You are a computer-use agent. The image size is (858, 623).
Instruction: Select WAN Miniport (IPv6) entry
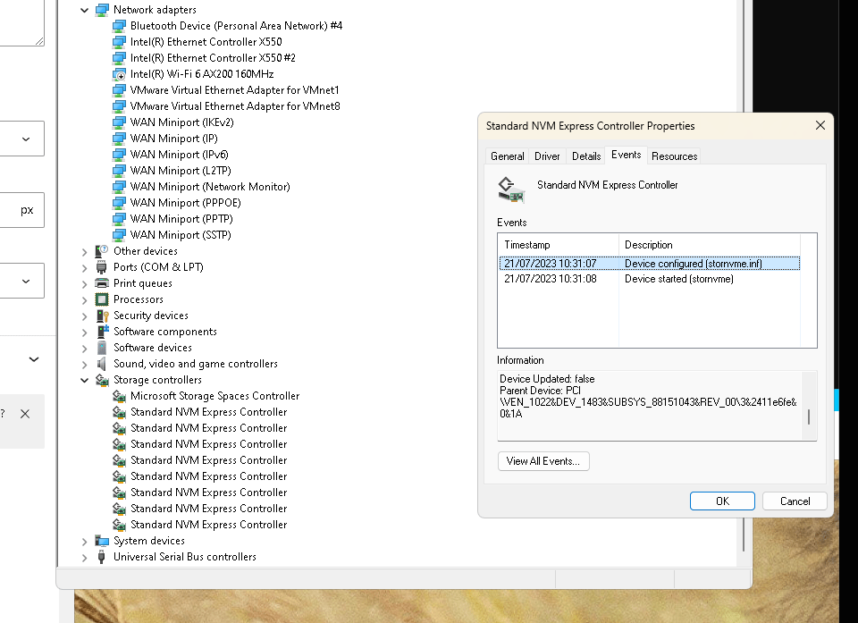pyautogui.click(x=179, y=155)
